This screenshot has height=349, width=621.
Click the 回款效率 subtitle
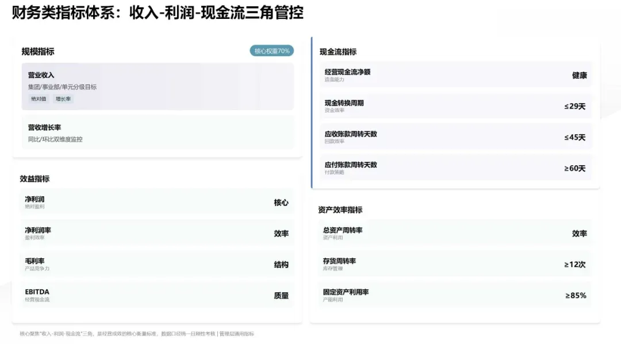334,141
